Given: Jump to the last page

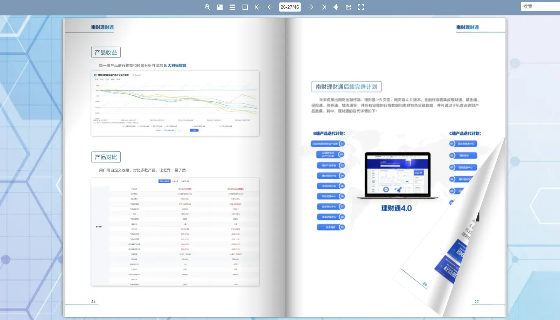Looking at the screenshot, I should (323, 7).
